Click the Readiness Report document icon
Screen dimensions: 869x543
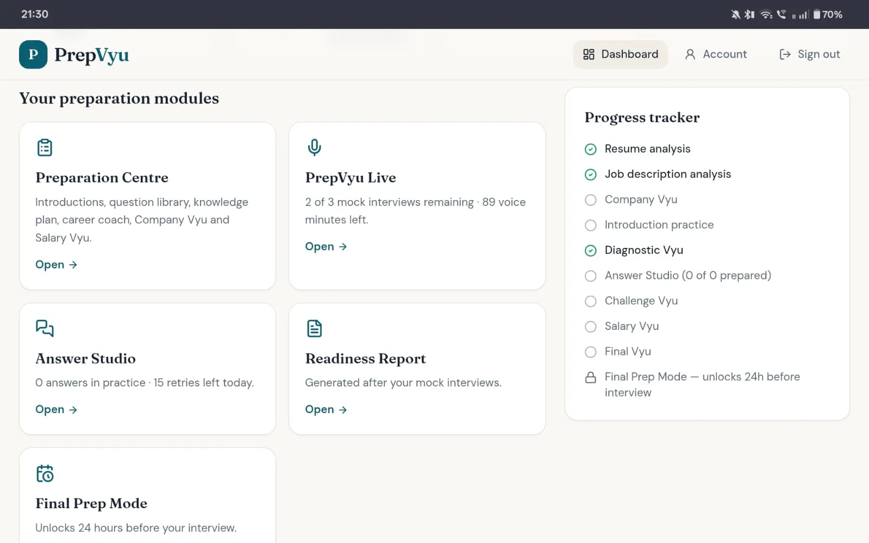point(314,328)
